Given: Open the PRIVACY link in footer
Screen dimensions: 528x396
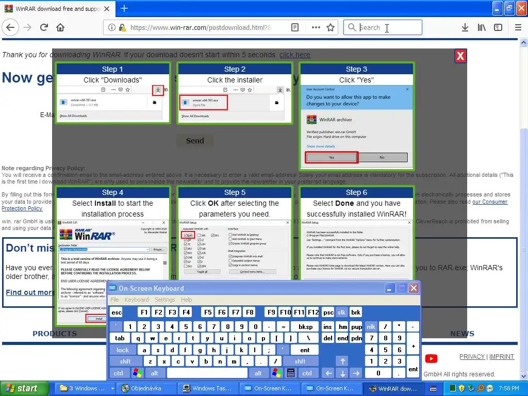Looking at the screenshot, I should [472, 357].
